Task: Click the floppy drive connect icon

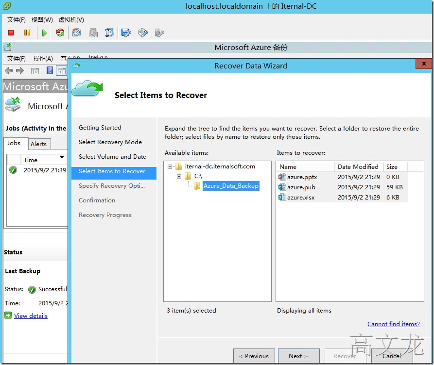Action: [x=126, y=33]
